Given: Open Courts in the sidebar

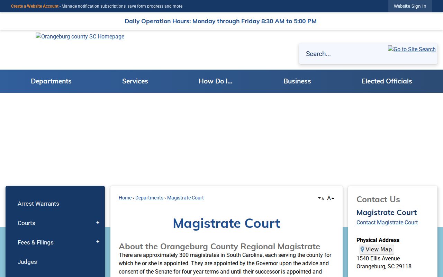Looking at the screenshot, I should tap(26, 223).
